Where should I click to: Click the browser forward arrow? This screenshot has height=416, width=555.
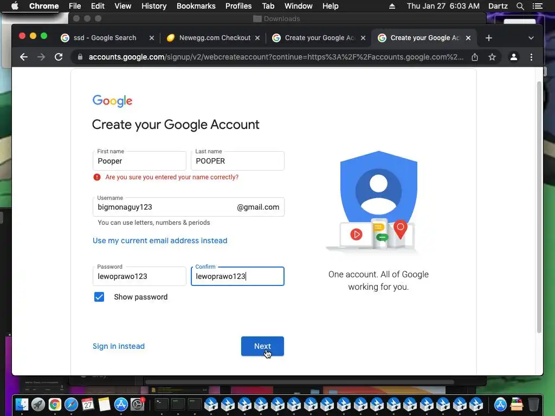coord(41,57)
